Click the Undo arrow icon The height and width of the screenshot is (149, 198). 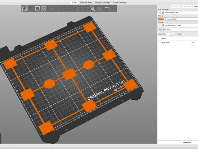[107, 8]
